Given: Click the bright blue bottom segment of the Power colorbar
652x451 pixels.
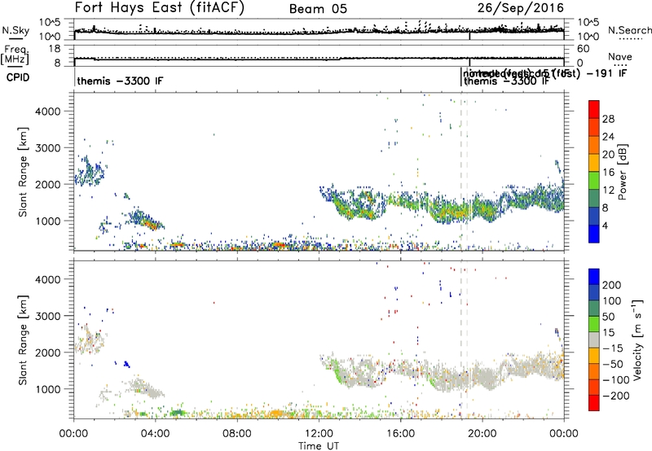Looking at the screenshot, I should [x=594, y=234].
